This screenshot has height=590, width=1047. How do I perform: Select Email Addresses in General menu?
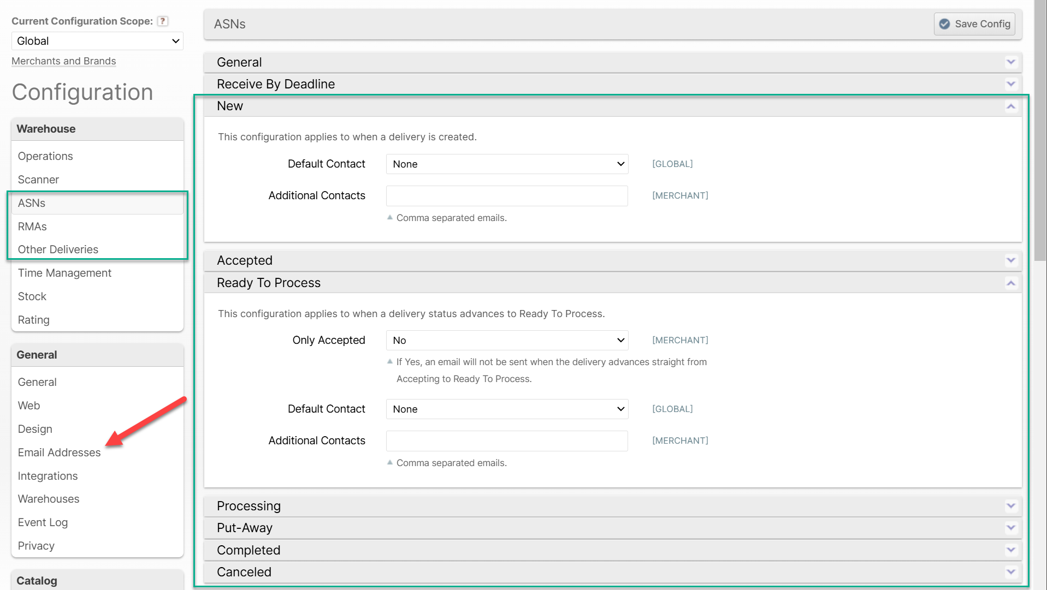(x=59, y=452)
